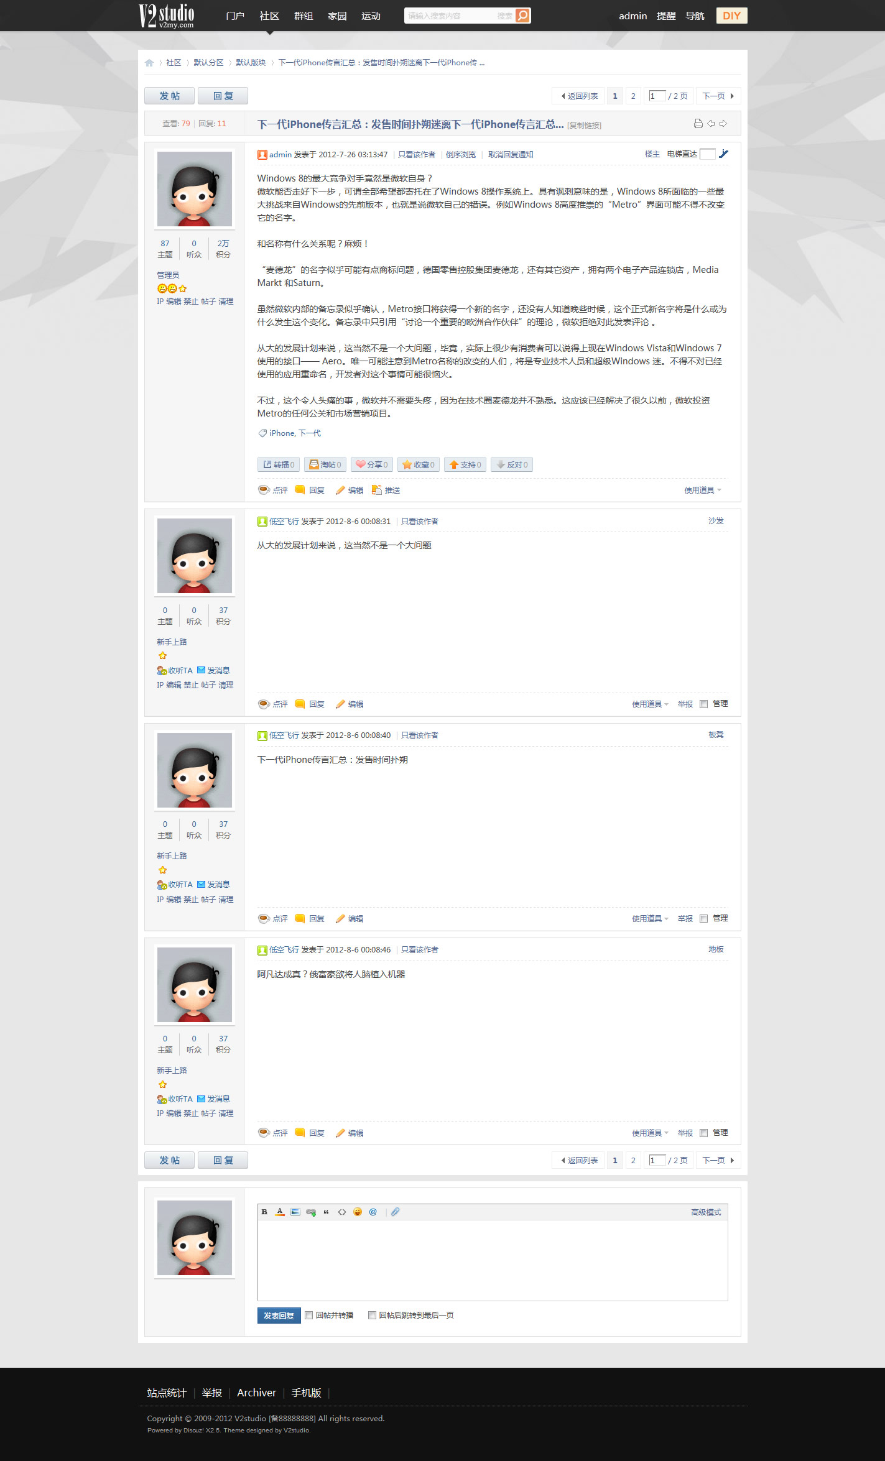The image size is (885, 1461).
Task: Check 管理 checkbox in the 沙发 post
Action: coord(703,704)
